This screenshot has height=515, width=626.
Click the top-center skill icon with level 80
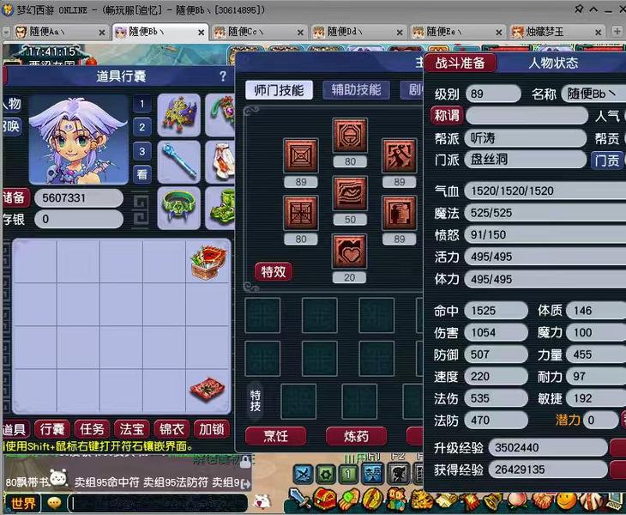point(350,135)
